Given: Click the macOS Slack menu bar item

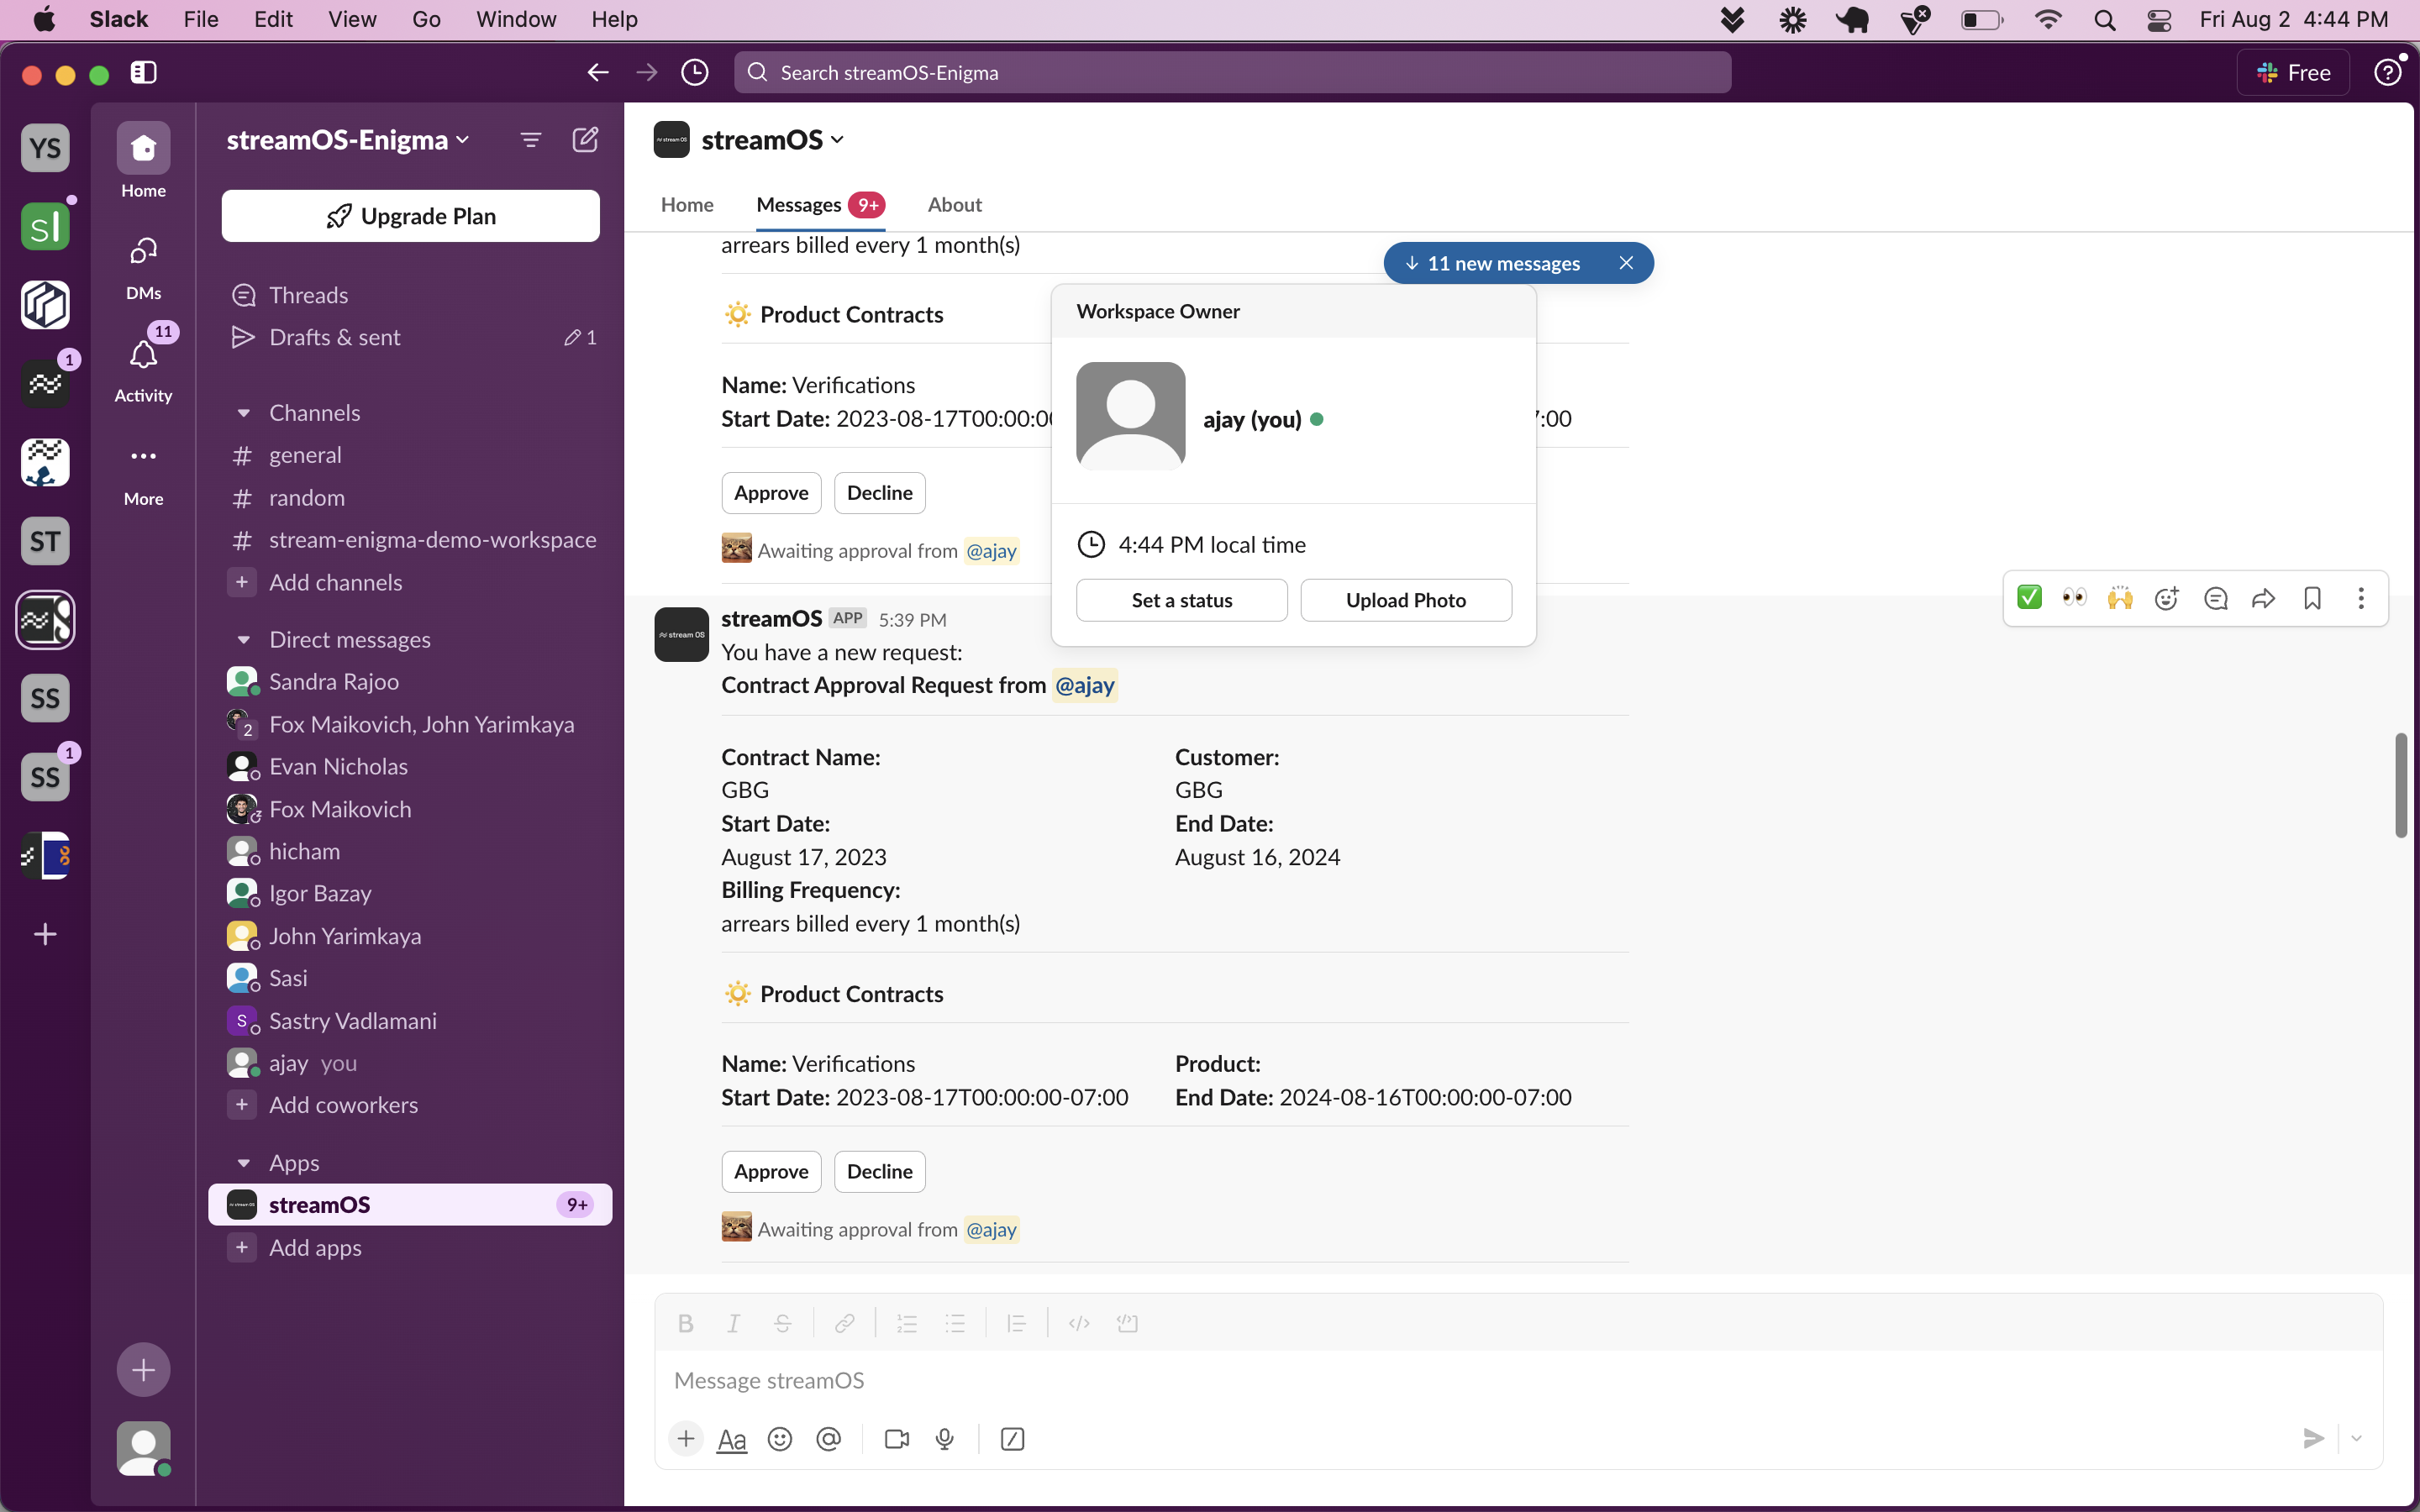Looking at the screenshot, I should coord(117,19).
